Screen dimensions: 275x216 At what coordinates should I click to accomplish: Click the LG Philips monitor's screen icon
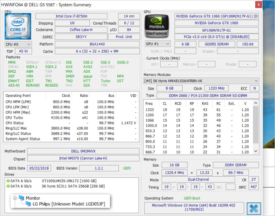(x=28, y=204)
